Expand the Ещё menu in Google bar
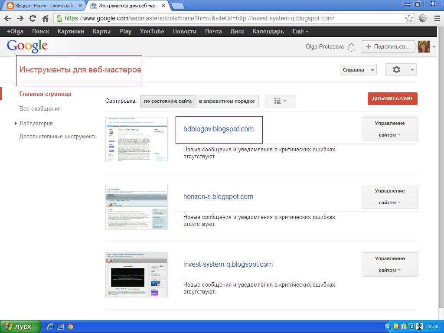The width and height of the screenshot is (444, 333). coord(300,31)
